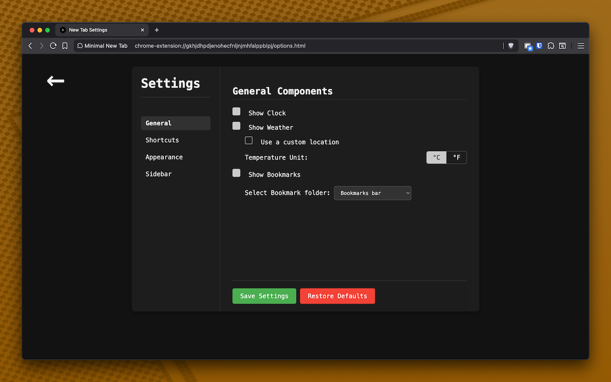Open the Bitwarden extension icon
This screenshot has height=382, width=611.
(539, 46)
